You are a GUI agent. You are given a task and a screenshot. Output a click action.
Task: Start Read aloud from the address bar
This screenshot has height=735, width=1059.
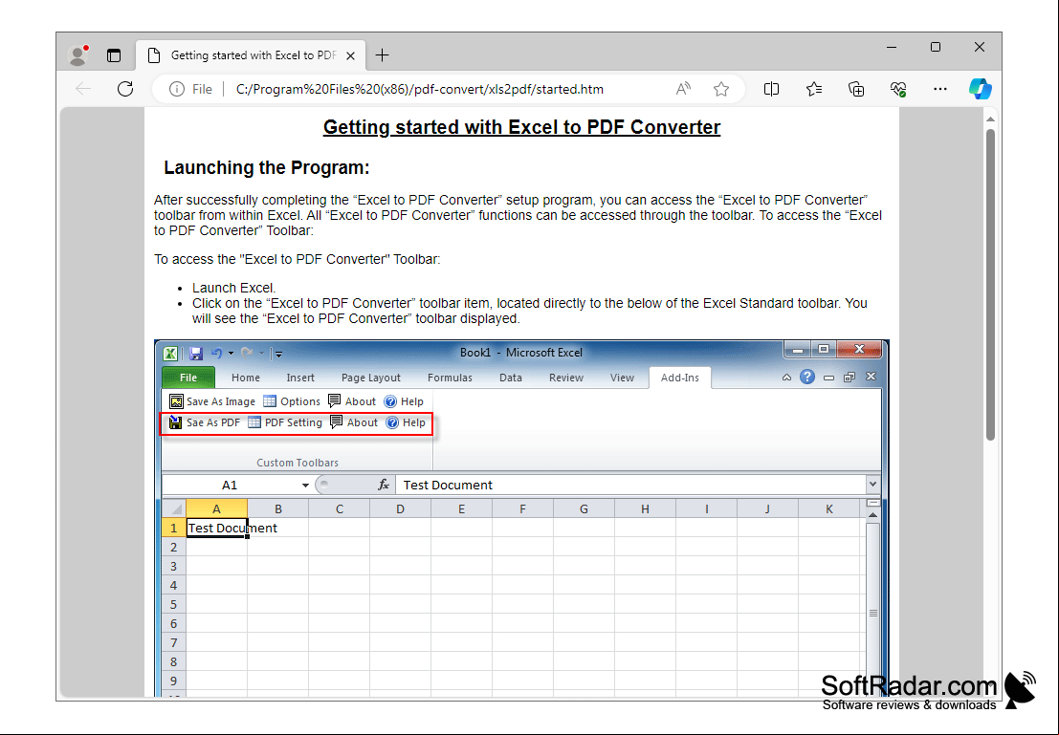tap(683, 89)
